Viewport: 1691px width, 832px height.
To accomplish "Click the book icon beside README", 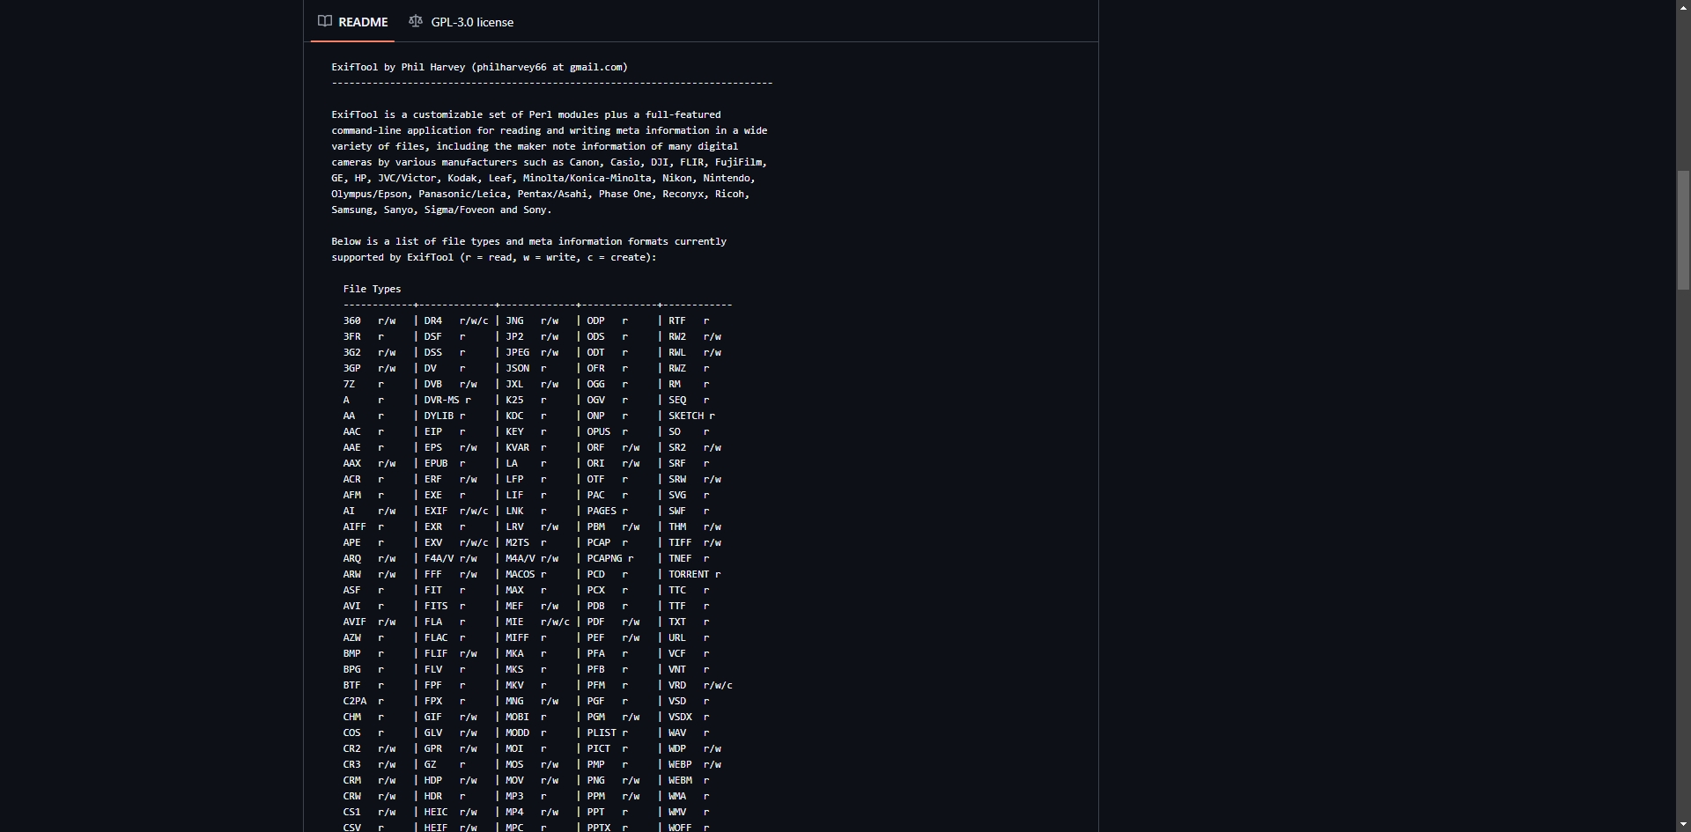I will click(x=325, y=21).
